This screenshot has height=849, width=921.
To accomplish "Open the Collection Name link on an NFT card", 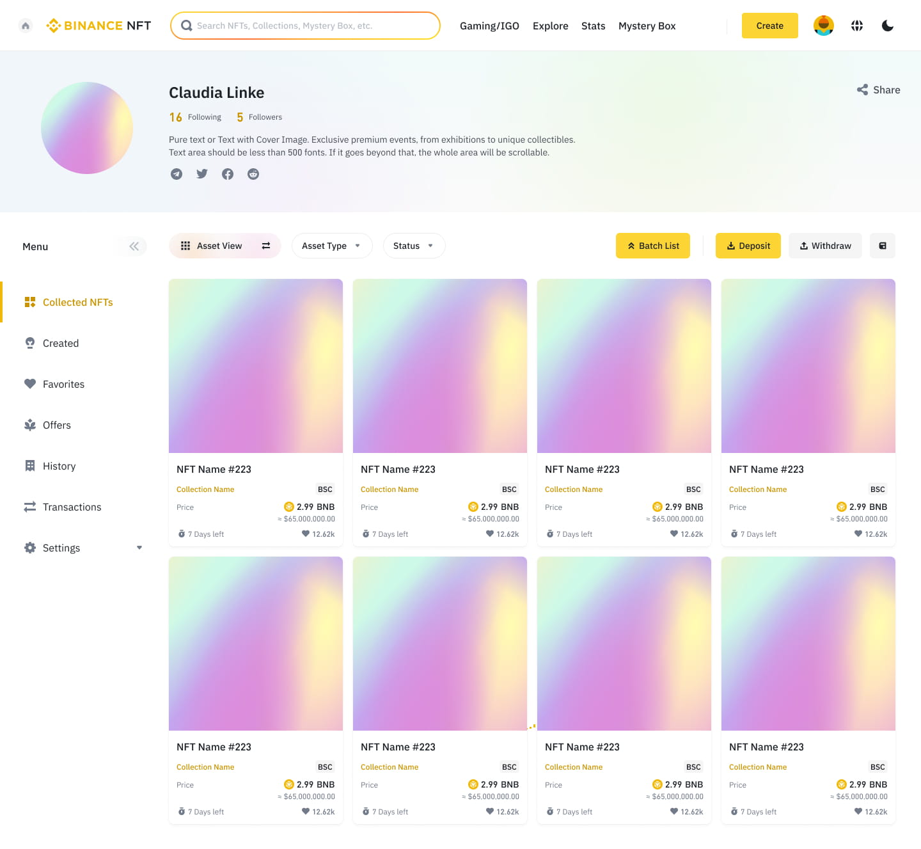I will [x=205, y=489].
